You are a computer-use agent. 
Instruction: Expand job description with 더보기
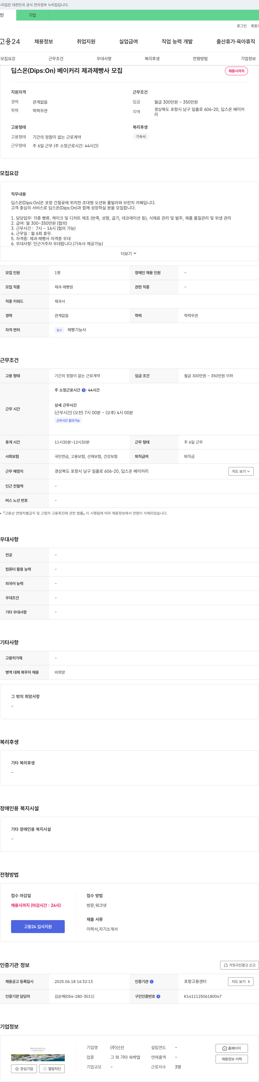(x=129, y=254)
